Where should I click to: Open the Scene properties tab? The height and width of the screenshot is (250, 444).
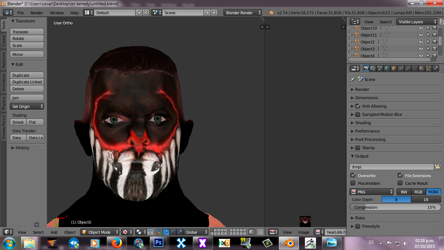(380, 68)
